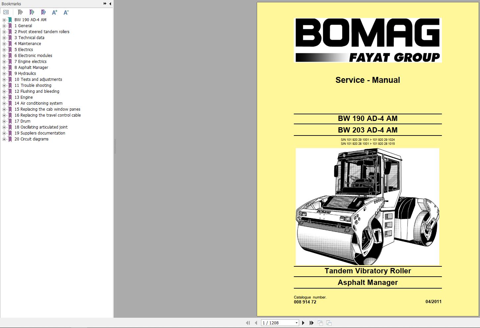
Task: Open the 8 Asphalt Manager bookmark
Action: 31,68
